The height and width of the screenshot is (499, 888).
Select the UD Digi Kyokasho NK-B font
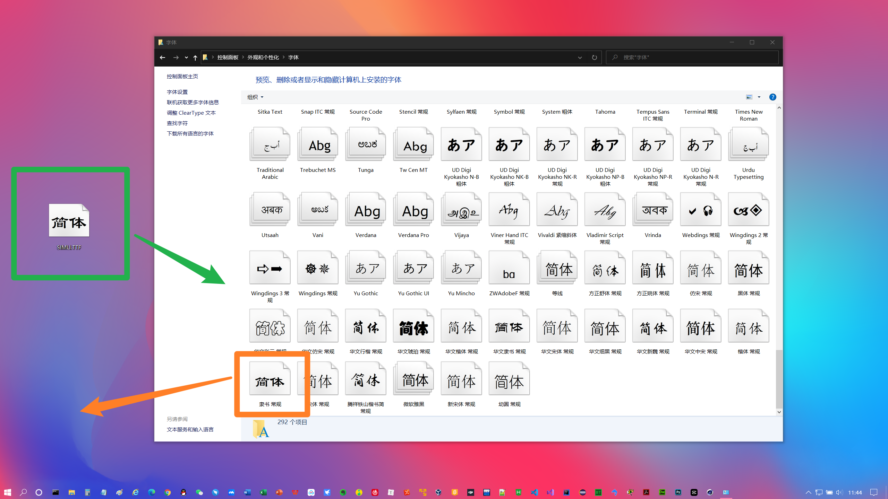pos(509,145)
